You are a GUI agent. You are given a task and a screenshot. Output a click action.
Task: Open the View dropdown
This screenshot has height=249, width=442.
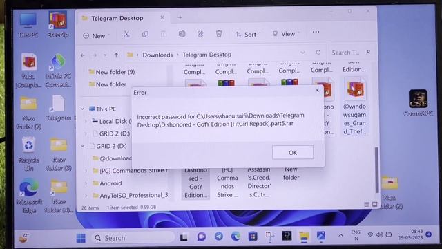[285, 34]
